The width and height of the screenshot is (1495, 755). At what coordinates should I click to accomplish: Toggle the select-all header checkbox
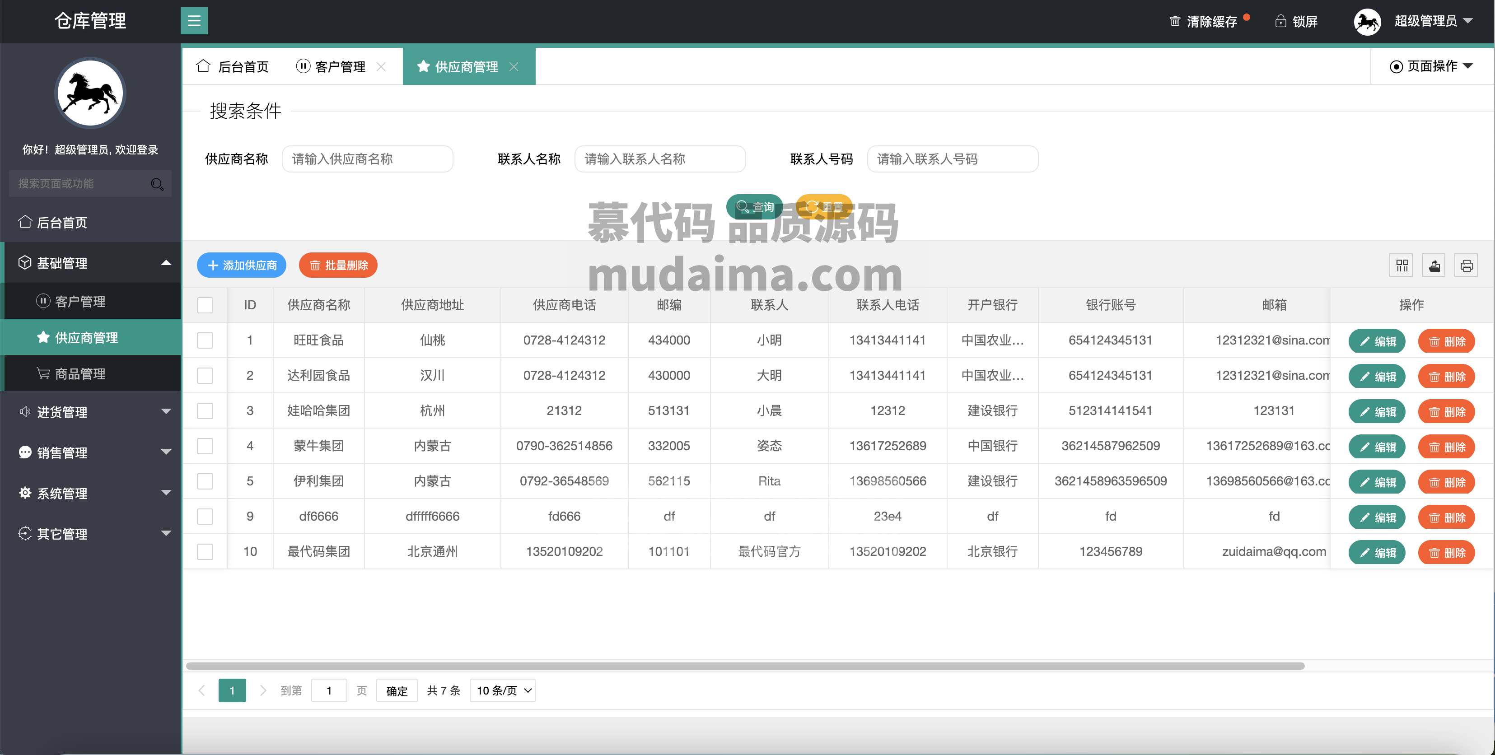coord(205,305)
